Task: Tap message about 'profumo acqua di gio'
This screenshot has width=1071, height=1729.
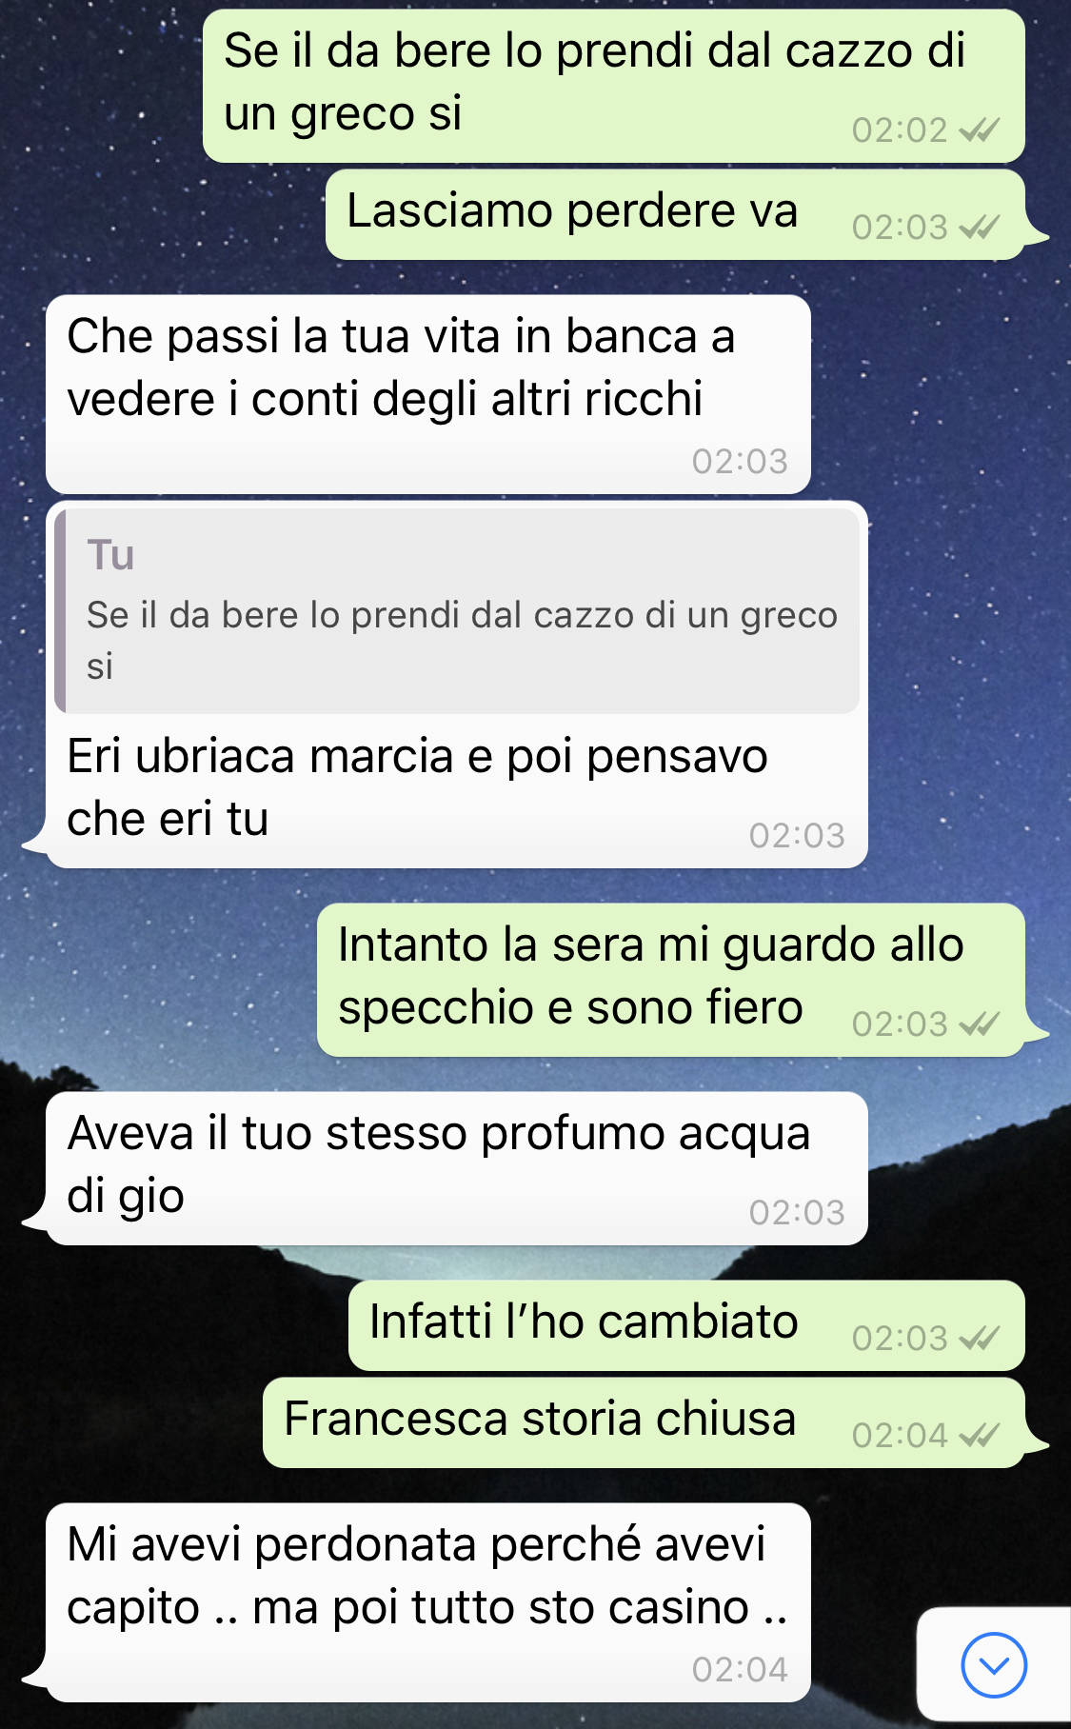Action: 457,1168
